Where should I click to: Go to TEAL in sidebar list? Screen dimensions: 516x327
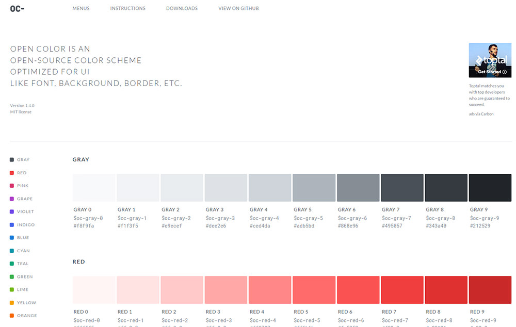(23, 264)
